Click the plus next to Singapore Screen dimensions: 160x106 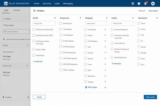[x=105, y=82]
